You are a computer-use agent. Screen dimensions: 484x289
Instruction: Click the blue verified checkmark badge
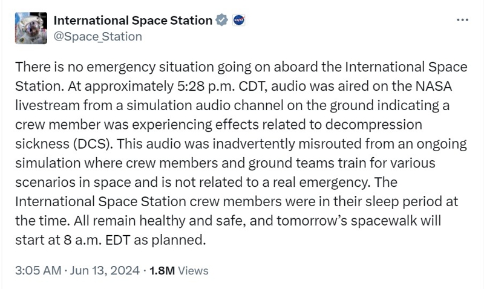coord(221,21)
